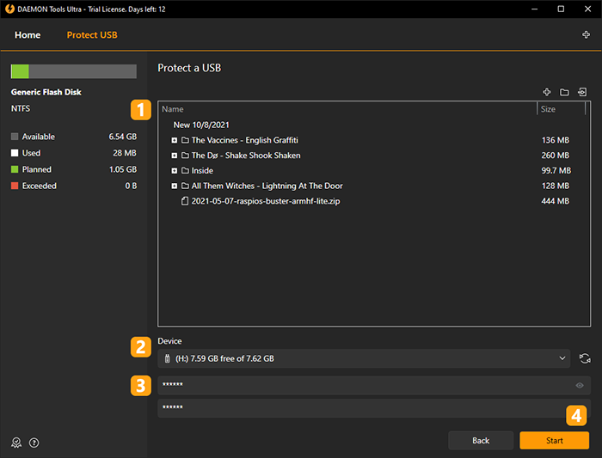Expand All Them Witches - Lightning At The Door

click(175, 186)
